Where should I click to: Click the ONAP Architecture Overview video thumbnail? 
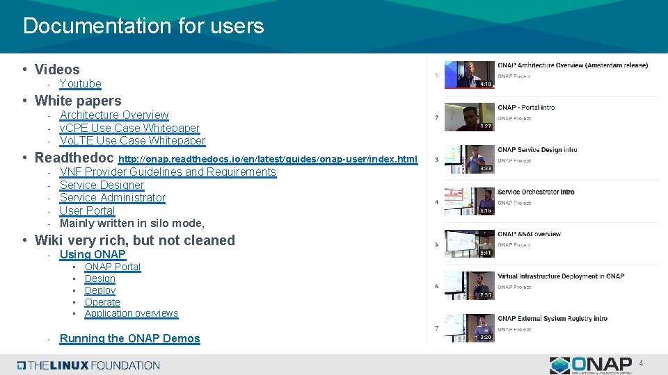point(470,75)
